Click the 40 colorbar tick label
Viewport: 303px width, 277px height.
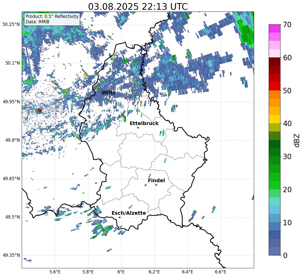pyautogui.click(x=287, y=124)
